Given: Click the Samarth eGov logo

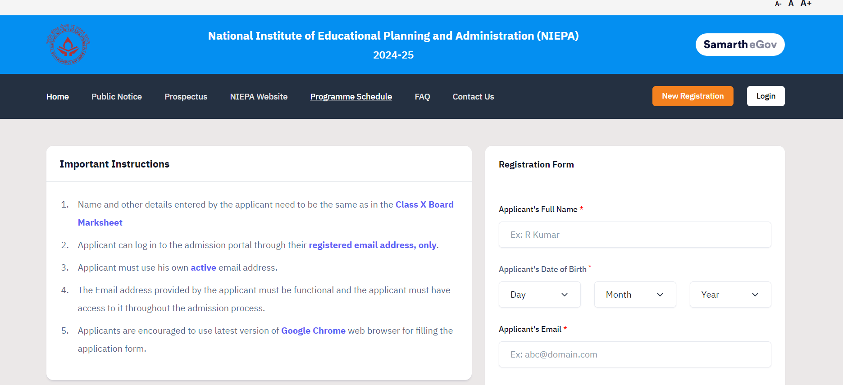Looking at the screenshot, I should click(x=740, y=45).
